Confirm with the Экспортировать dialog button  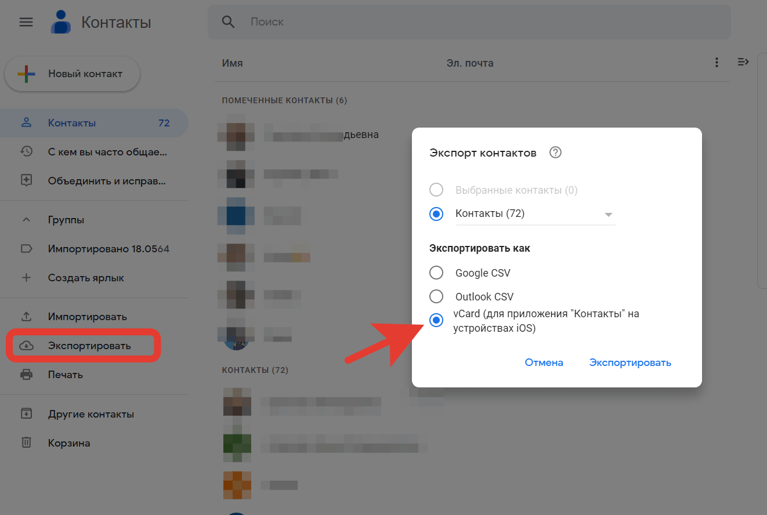coord(630,362)
